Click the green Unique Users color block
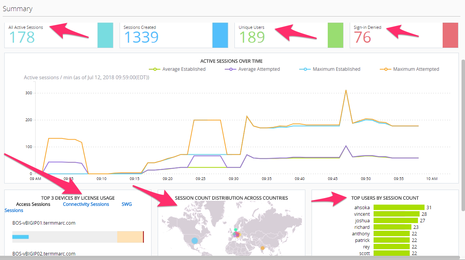Screen dimensions: 465x260 pyautogui.click(x=335, y=35)
